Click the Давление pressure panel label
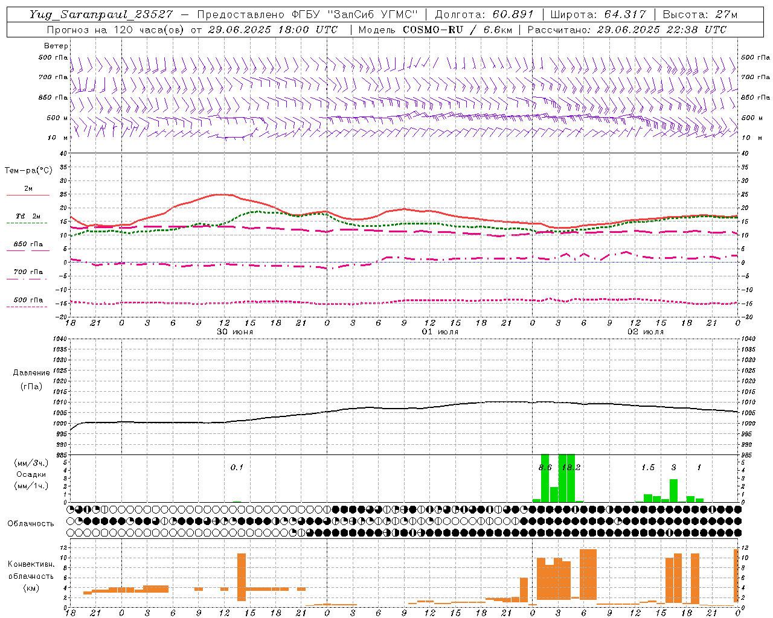Viewport: 773px width, 618px height. click(x=31, y=373)
